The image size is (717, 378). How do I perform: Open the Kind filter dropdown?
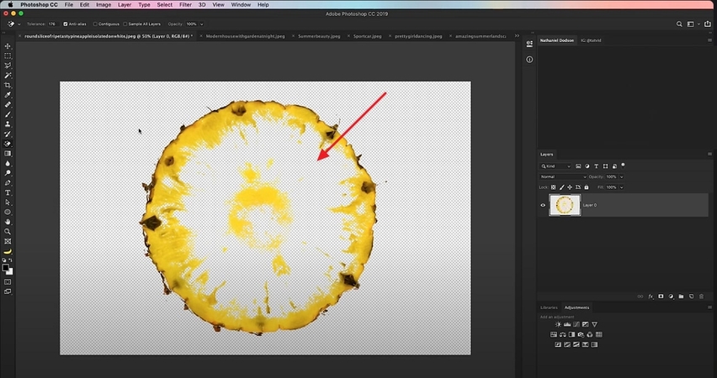coord(555,166)
